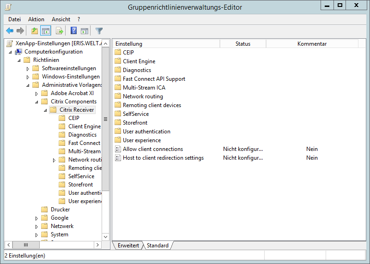Click the horizontal scrollbar right arrow
The image size is (370, 264).
(x=97, y=245)
